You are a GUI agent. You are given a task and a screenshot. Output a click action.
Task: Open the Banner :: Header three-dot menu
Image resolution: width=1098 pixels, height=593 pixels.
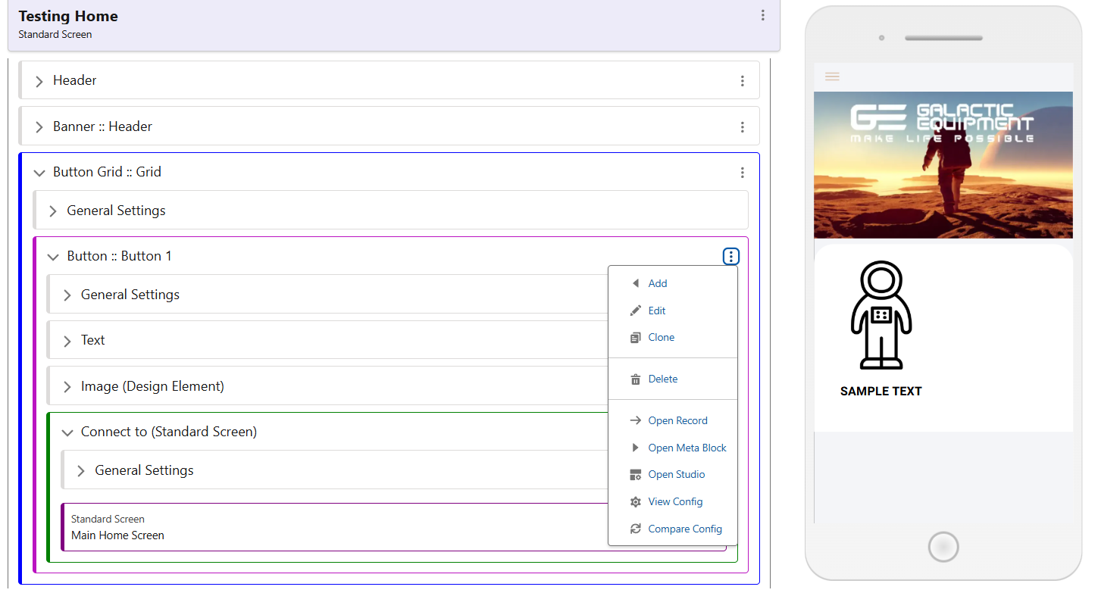(x=742, y=127)
